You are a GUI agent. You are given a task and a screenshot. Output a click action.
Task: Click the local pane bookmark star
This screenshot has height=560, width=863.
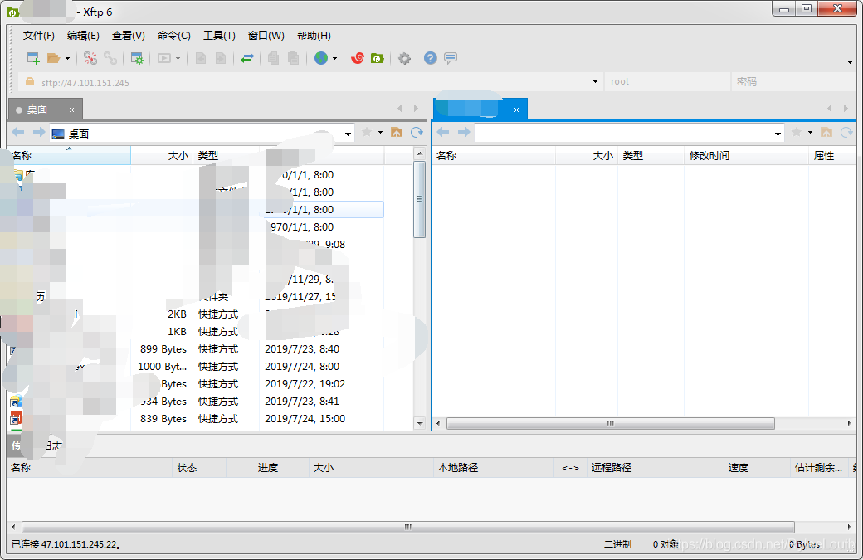(x=367, y=132)
